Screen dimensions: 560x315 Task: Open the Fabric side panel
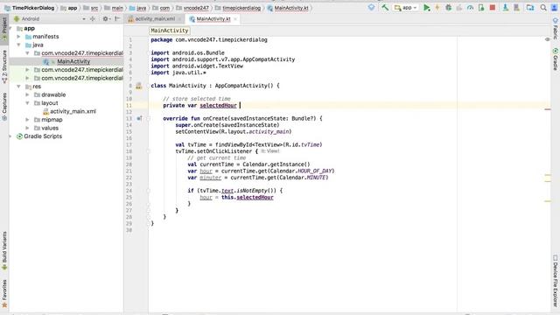tap(556, 29)
